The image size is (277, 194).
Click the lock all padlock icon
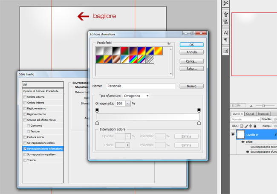255,126
